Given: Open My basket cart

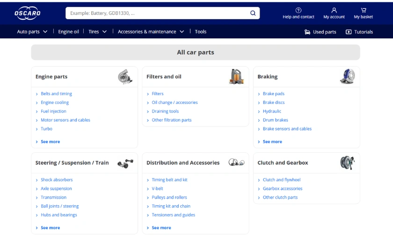Looking at the screenshot, I should (x=363, y=13).
